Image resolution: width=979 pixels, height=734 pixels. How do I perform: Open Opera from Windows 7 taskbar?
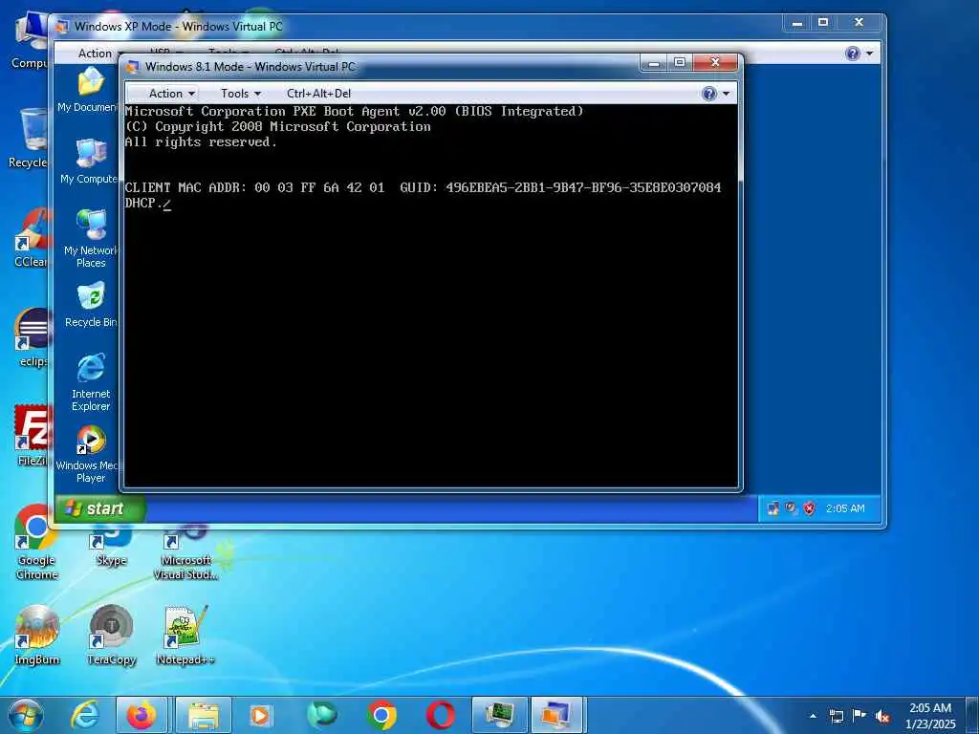[x=440, y=715]
